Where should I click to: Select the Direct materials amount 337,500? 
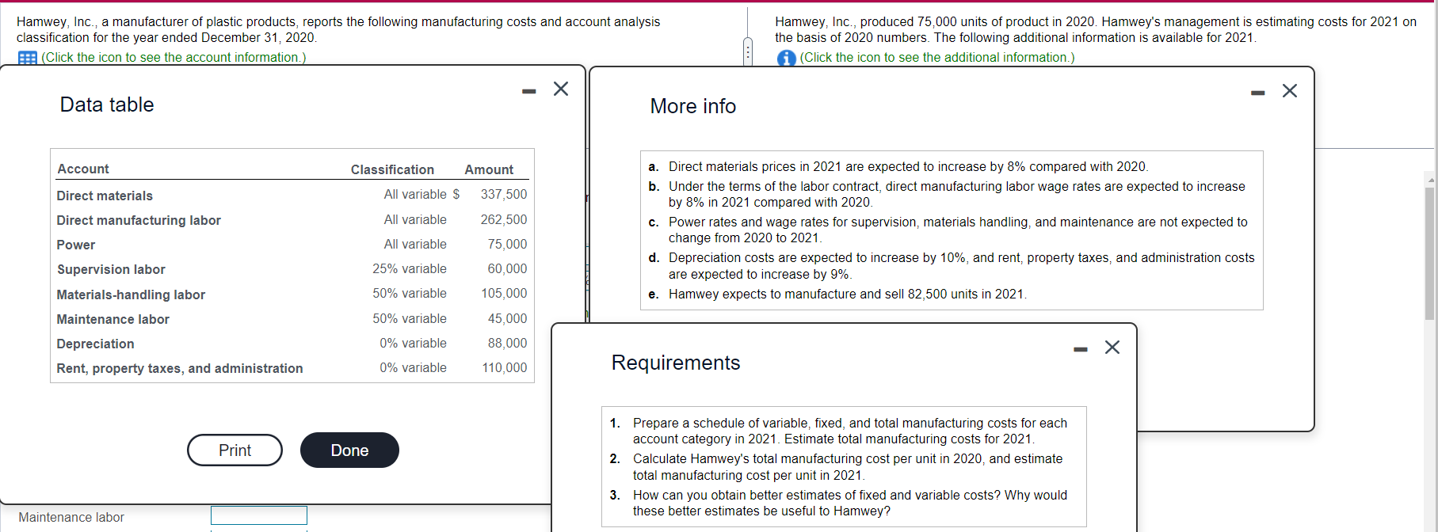coord(503,194)
